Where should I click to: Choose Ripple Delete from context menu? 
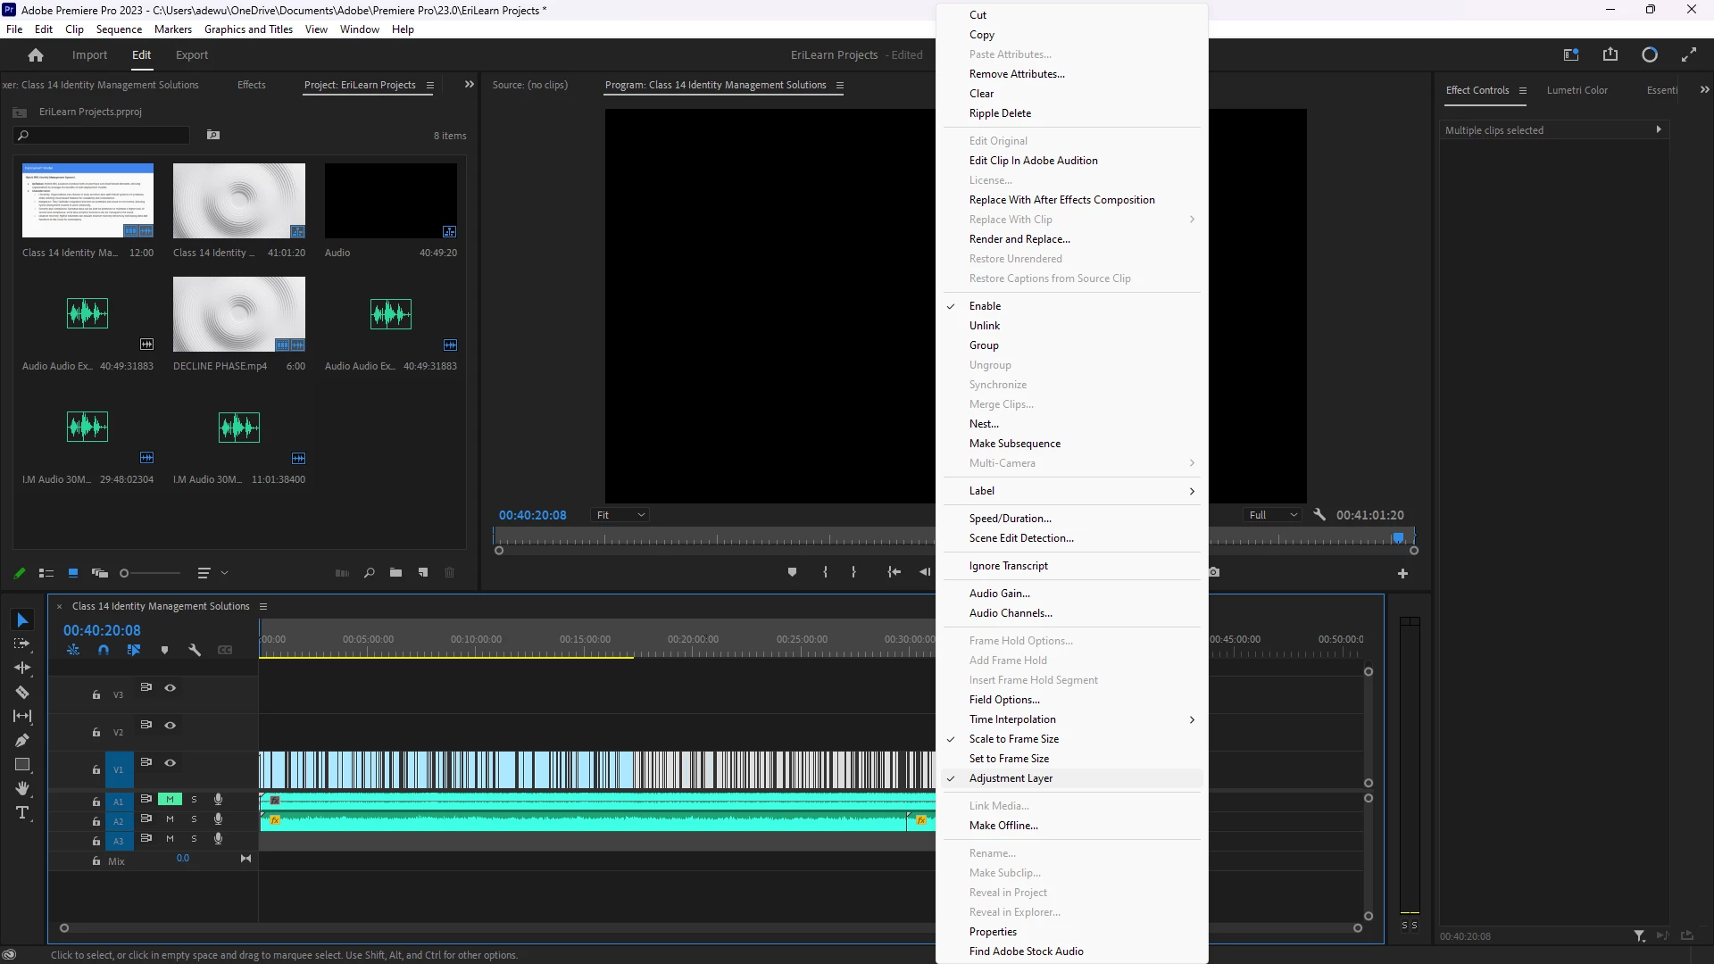click(x=1000, y=113)
